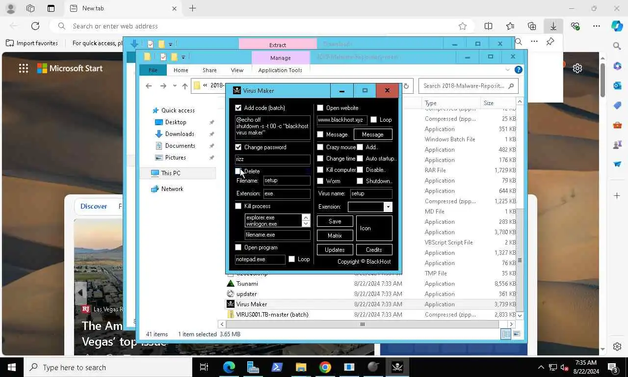Tick the Auto startup checkbox
Screen dimensions: 628x377
360,159
